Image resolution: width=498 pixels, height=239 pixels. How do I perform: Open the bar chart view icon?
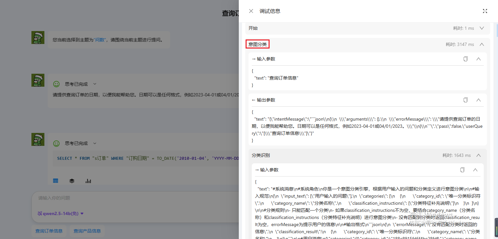tap(88, 181)
